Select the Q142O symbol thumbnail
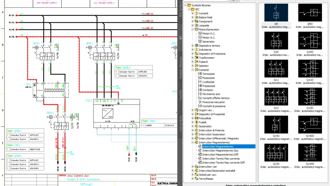 click(x=310, y=125)
